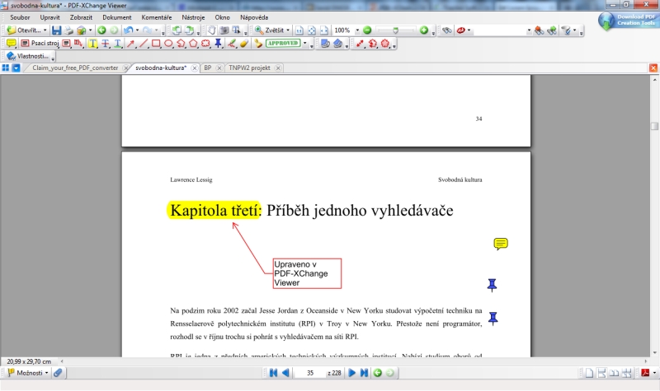Expand the Zvětšit zoom tool dropdown
The width and height of the screenshot is (660, 391).
tap(288, 30)
